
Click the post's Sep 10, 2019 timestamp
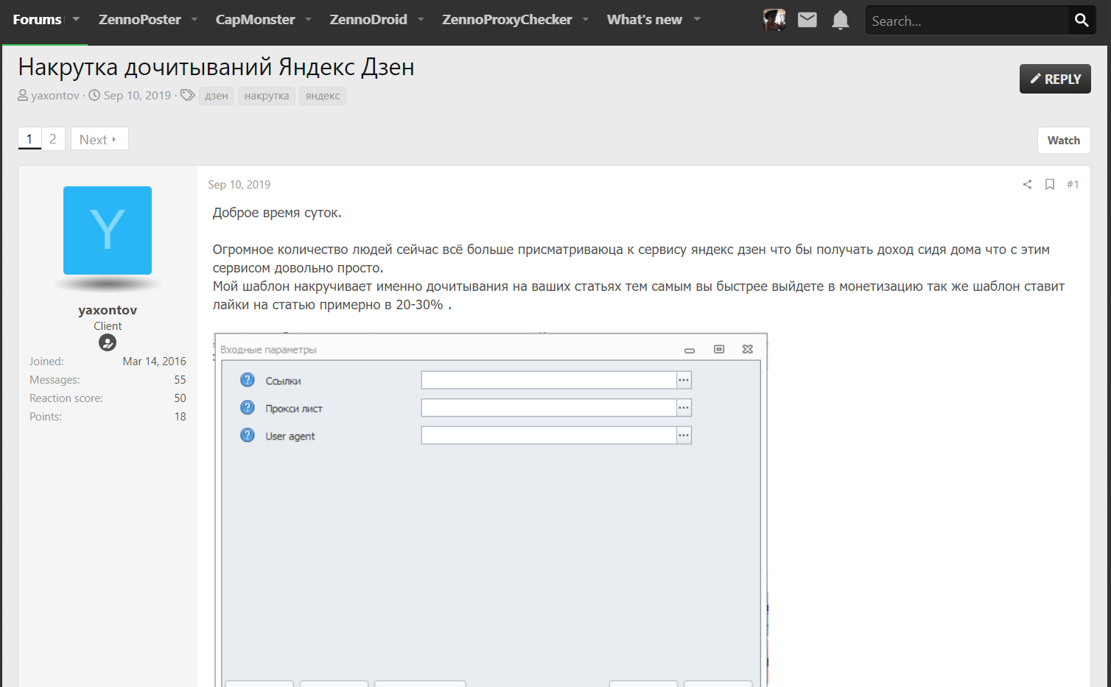(x=239, y=185)
